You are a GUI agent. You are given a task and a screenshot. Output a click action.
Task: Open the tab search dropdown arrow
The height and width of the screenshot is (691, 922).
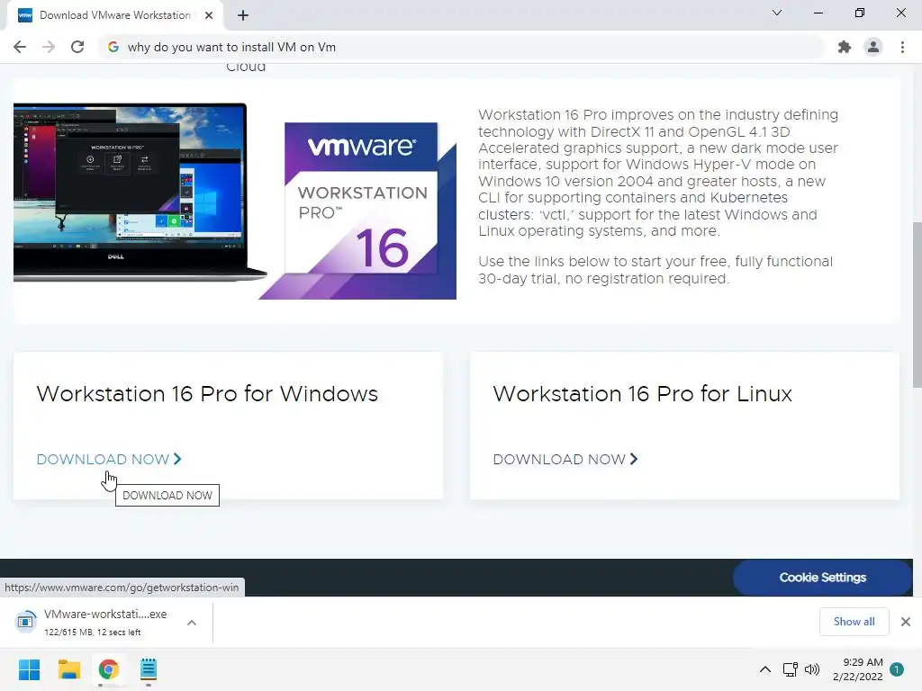(777, 13)
